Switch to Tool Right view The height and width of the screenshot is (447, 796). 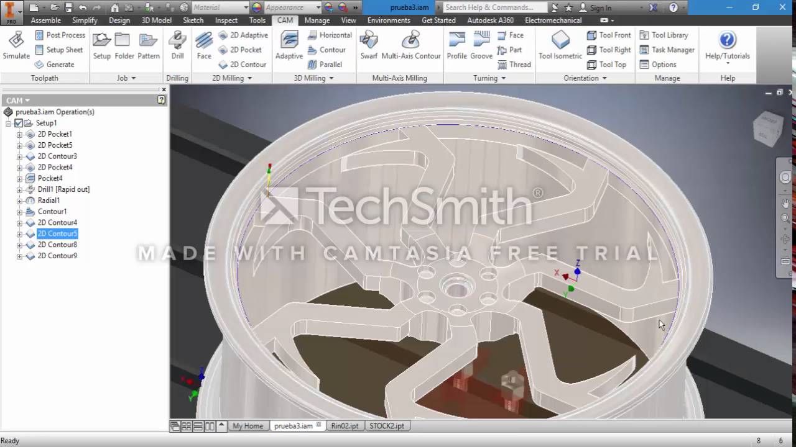click(x=609, y=50)
